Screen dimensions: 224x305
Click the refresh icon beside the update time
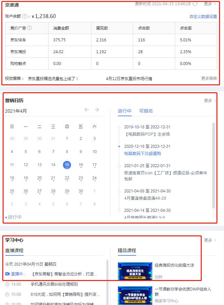click(195, 4)
